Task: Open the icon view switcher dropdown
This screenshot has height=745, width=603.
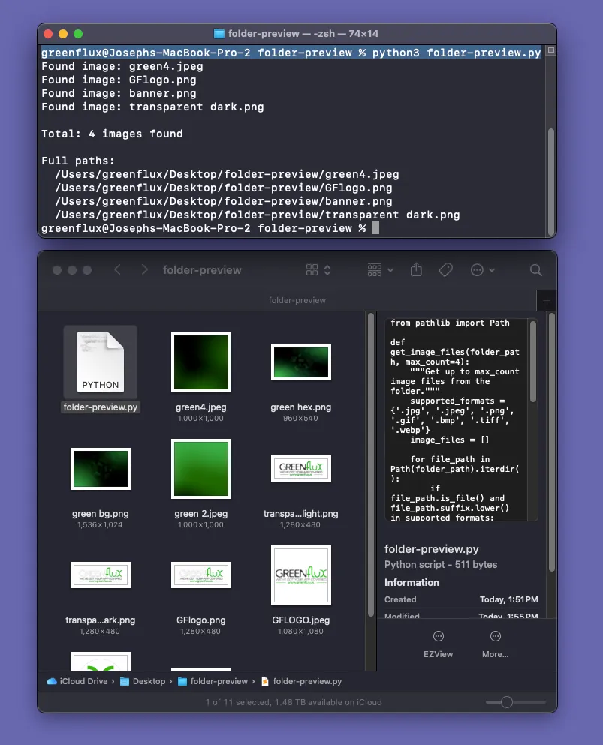Action: (x=318, y=270)
